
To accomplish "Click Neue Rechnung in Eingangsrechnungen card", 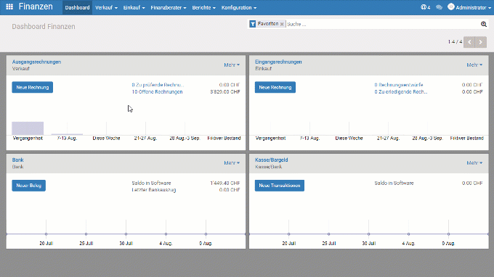I will coord(275,88).
